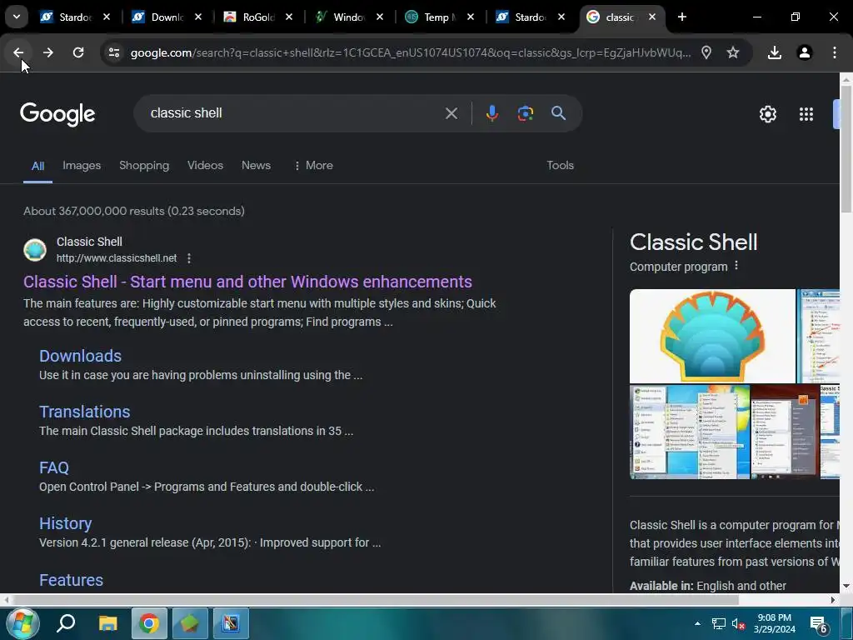
Task: Open the Google apps grid
Action: point(806,114)
